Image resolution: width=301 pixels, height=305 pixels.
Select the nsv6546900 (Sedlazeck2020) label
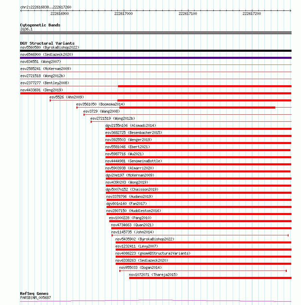coord(47,55)
